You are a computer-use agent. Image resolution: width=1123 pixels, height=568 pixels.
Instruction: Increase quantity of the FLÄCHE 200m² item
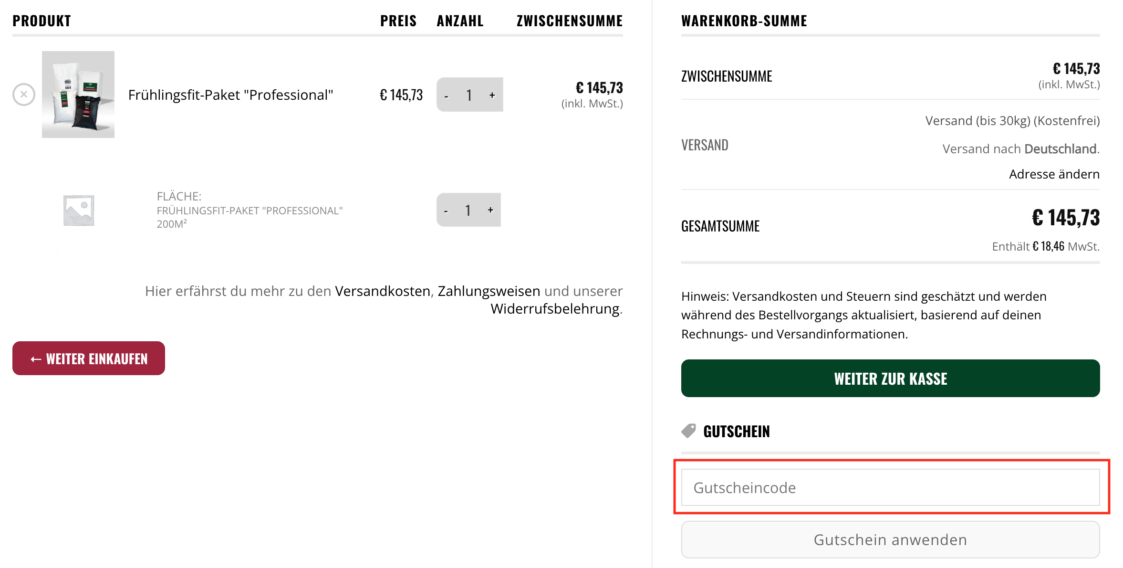pyautogui.click(x=490, y=210)
